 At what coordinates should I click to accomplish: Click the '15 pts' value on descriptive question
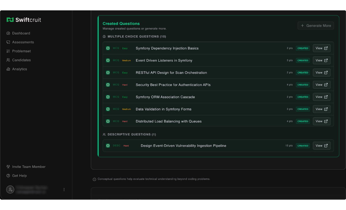[x=289, y=146]
